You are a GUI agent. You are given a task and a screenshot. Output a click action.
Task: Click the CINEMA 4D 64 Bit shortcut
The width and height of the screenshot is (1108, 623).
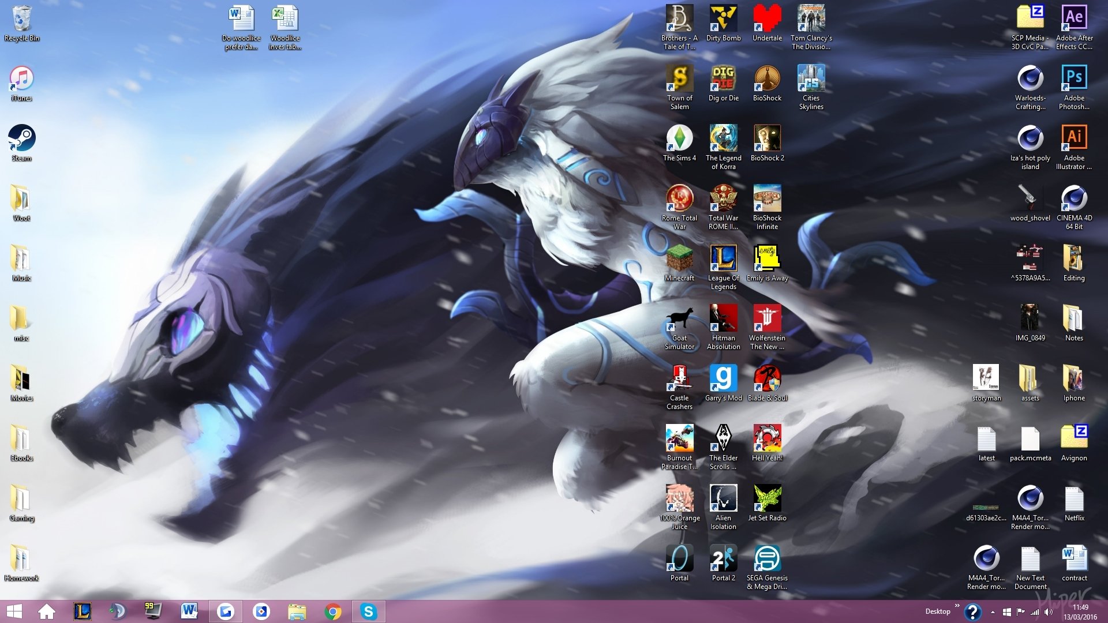pos(1074,208)
